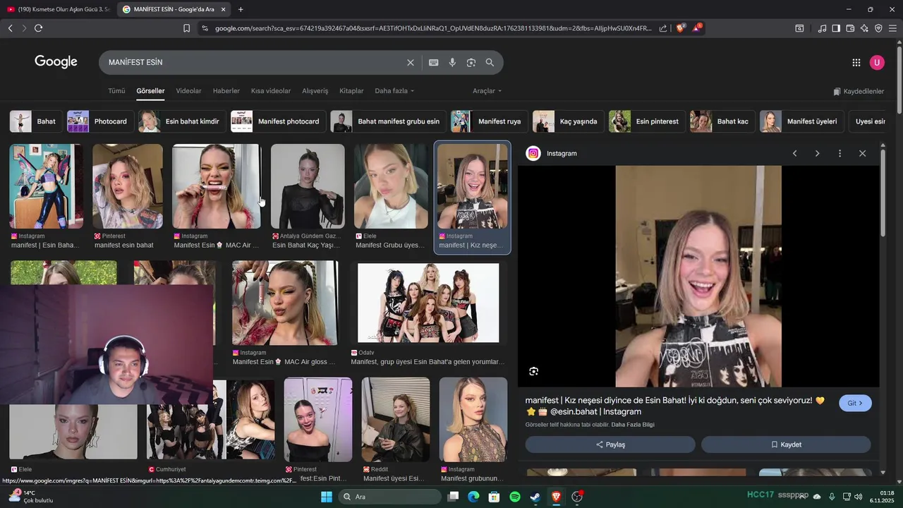Image resolution: width=903 pixels, height=508 pixels.
Task: Clear the search box with the X icon
Action: [411, 63]
